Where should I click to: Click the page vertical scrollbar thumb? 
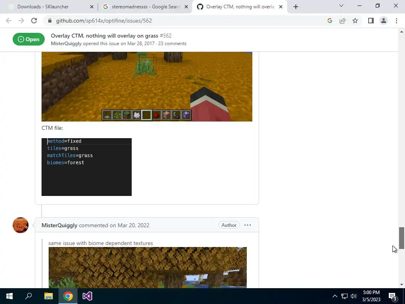pos(401,238)
